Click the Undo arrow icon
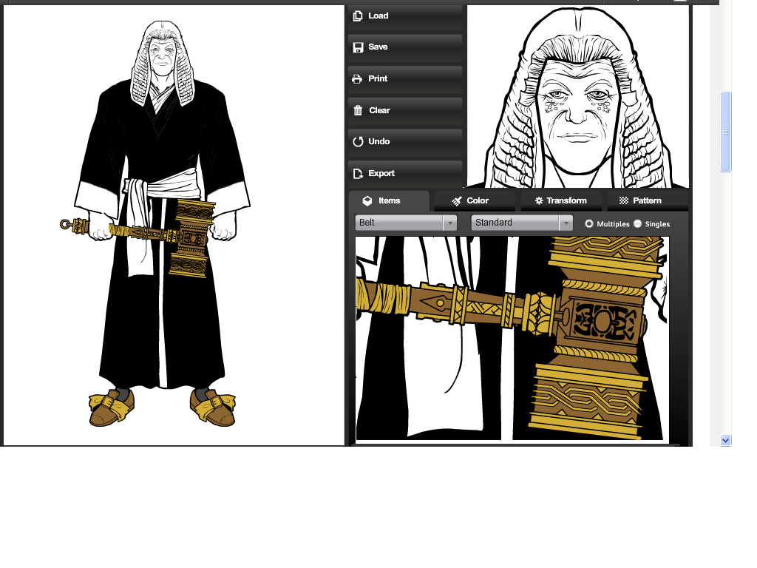 (358, 142)
